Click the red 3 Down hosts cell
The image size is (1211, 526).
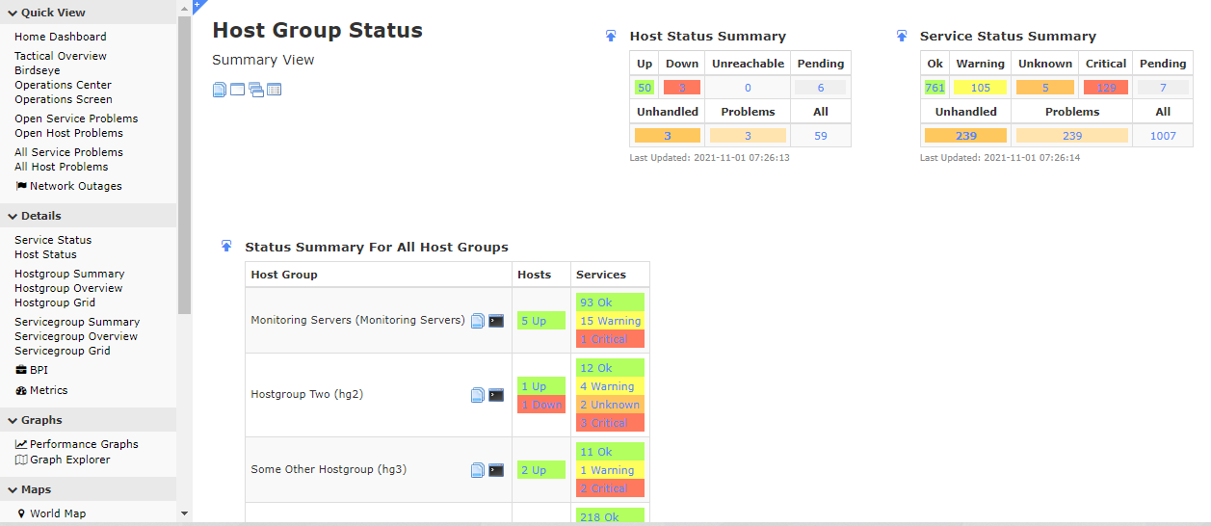pos(682,88)
